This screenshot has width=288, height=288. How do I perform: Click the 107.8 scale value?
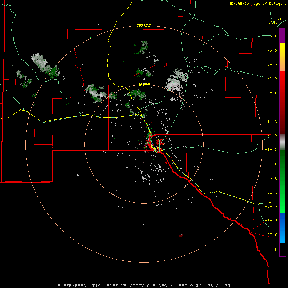(x=271, y=36)
